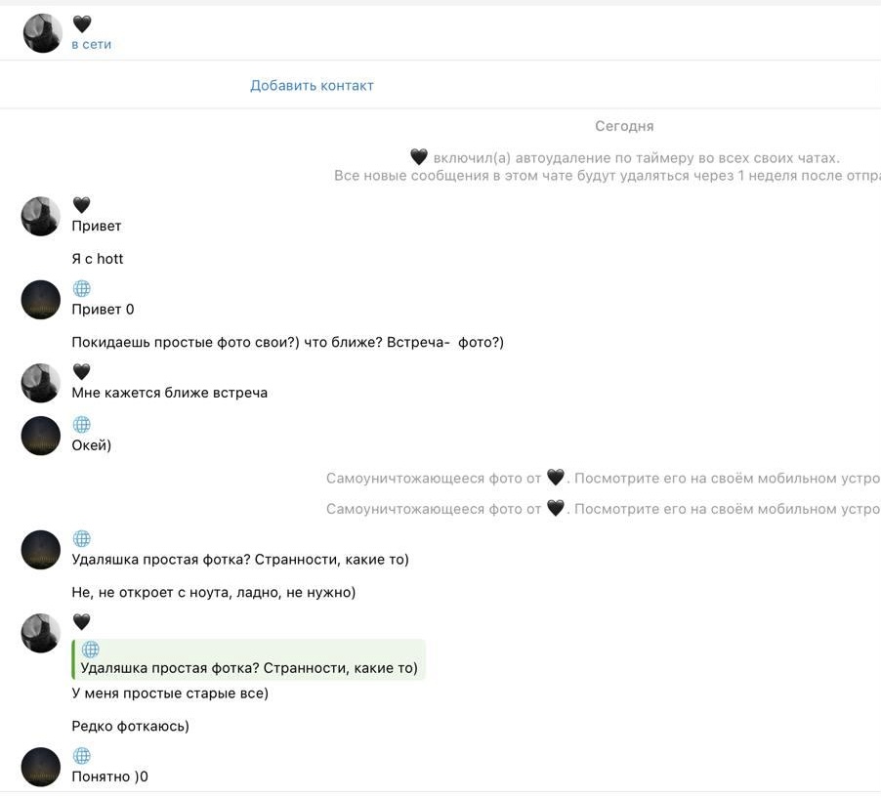Click message "Редко фоткаюсь)"
Screen dimensions: 881x798
130,727
